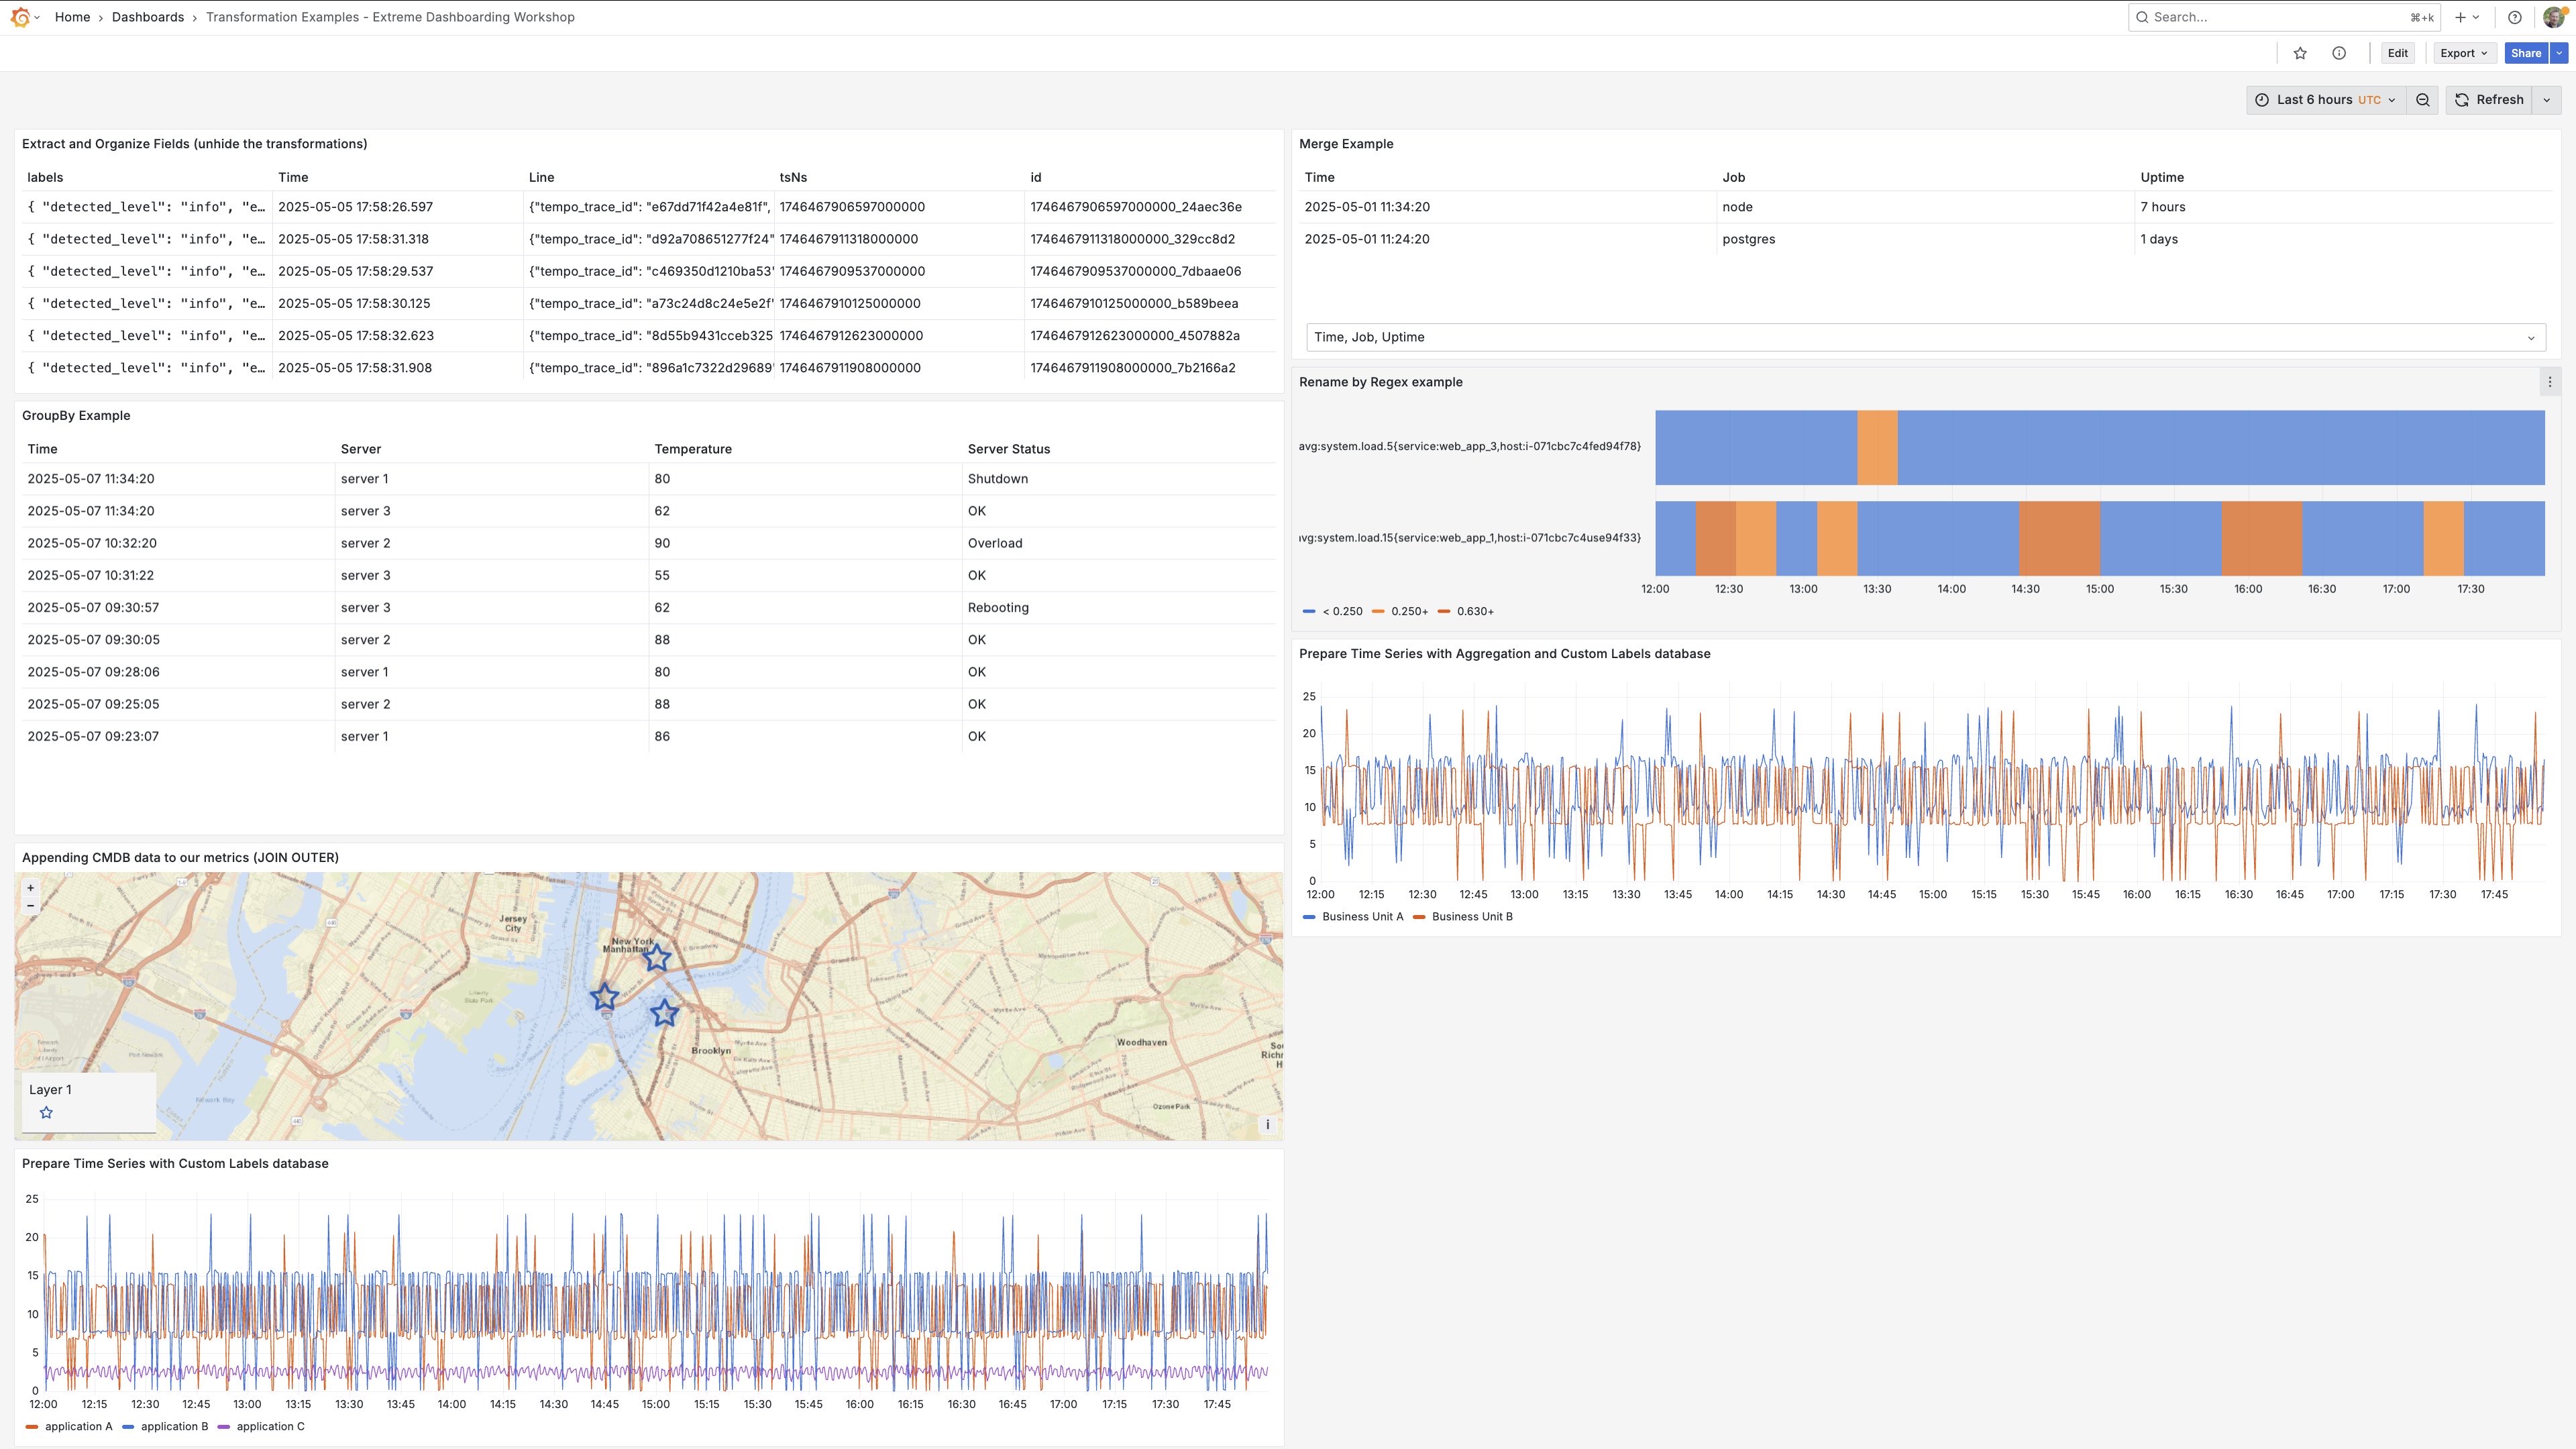The image size is (2576, 1449).
Task: Toggle application C series in legend
Action: point(270,1427)
